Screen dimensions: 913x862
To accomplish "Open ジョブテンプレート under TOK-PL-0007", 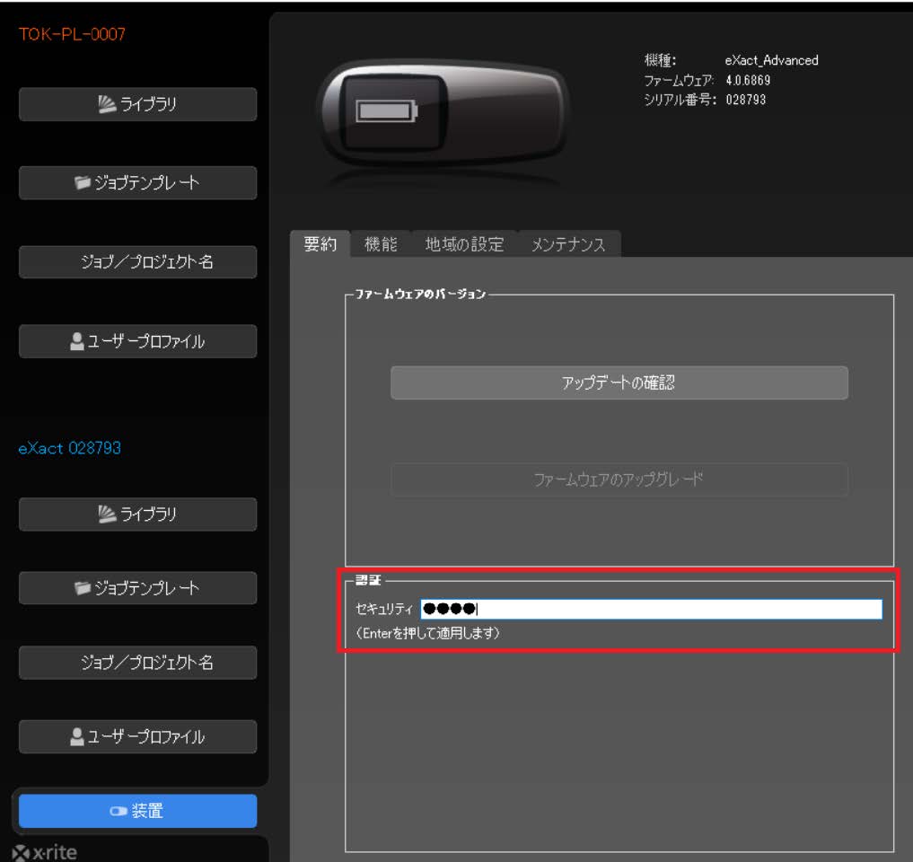I will tap(137, 183).
